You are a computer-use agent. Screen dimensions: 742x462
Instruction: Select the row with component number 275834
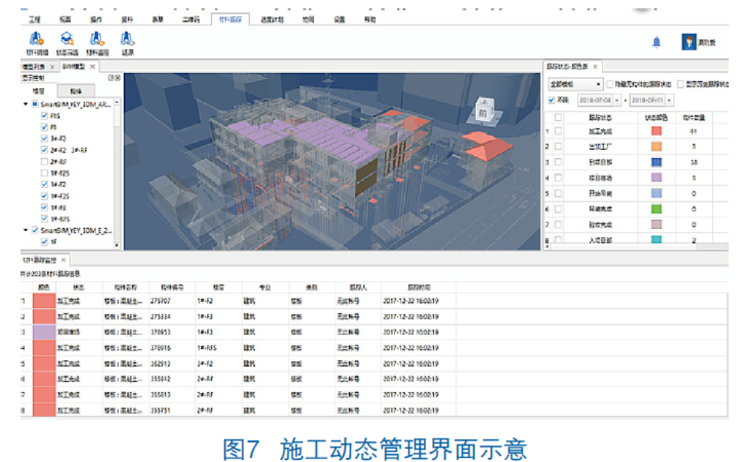click(x=374, y=316)
